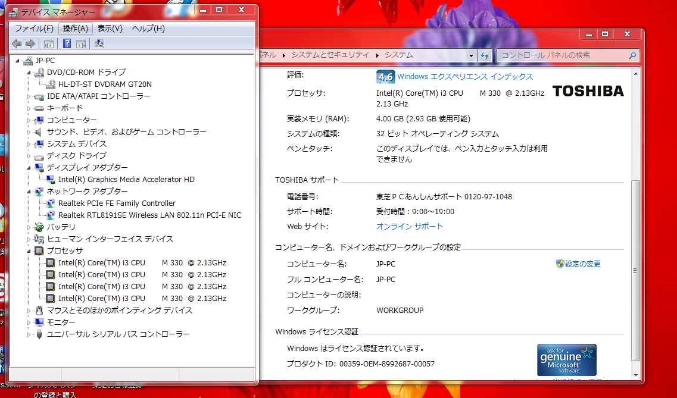Click the sound controller speaker icon

click(39, 132)
